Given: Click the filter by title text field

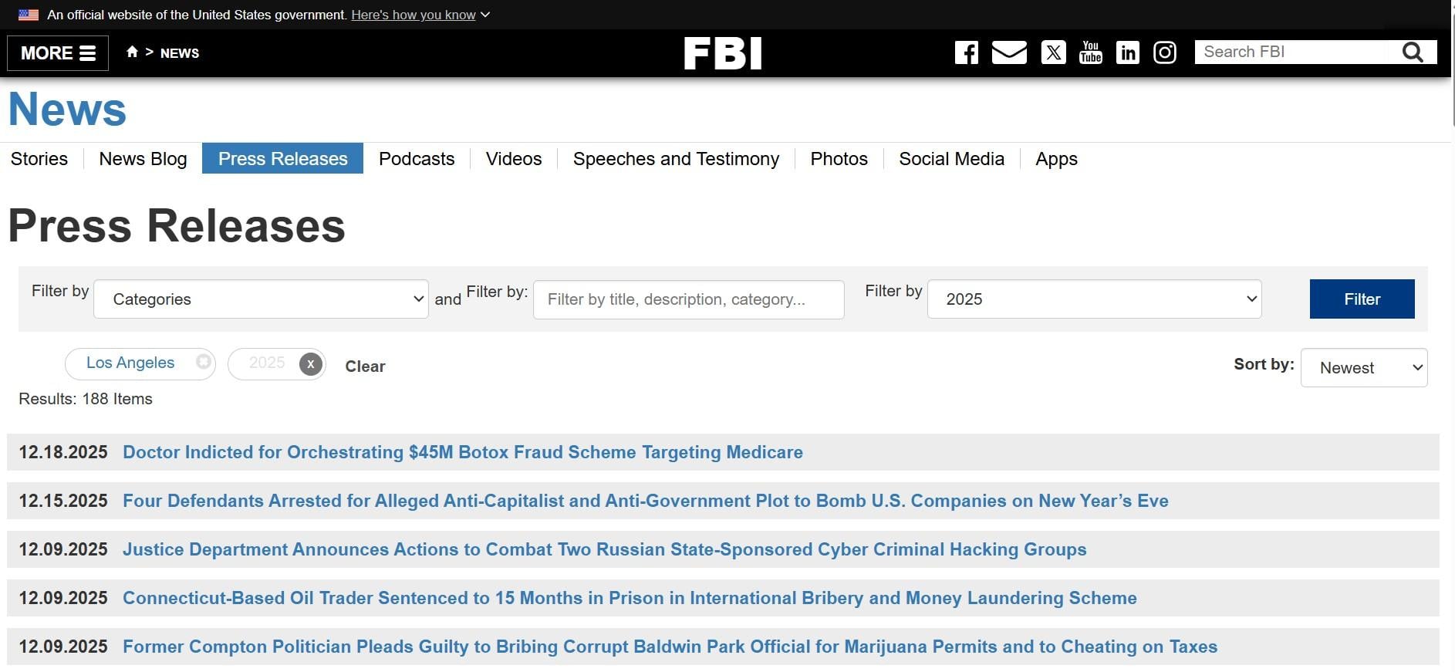Looking at the screenshot, I should 688,299.
